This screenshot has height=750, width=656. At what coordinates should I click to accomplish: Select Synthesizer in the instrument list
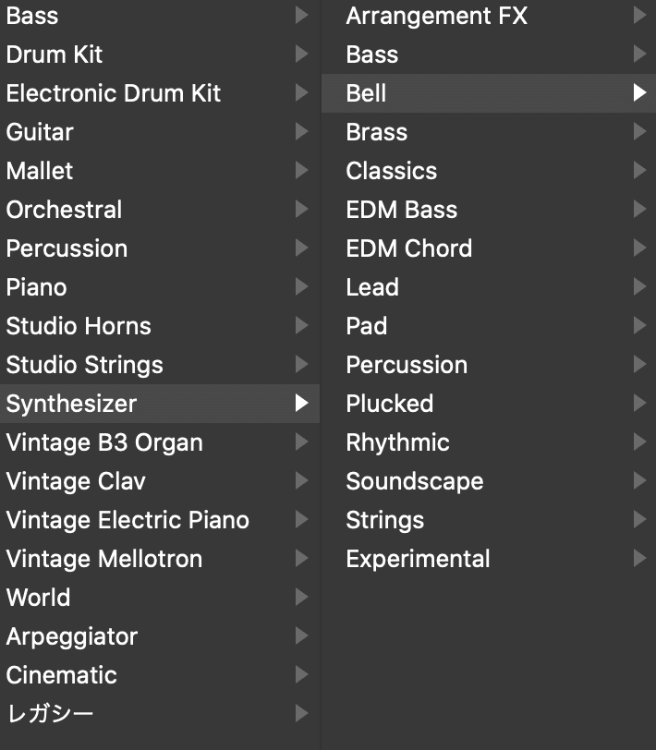tap(71, 404)
